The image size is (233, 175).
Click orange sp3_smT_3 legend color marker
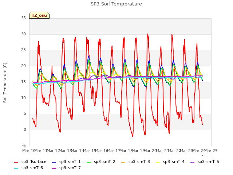(123, 162)
